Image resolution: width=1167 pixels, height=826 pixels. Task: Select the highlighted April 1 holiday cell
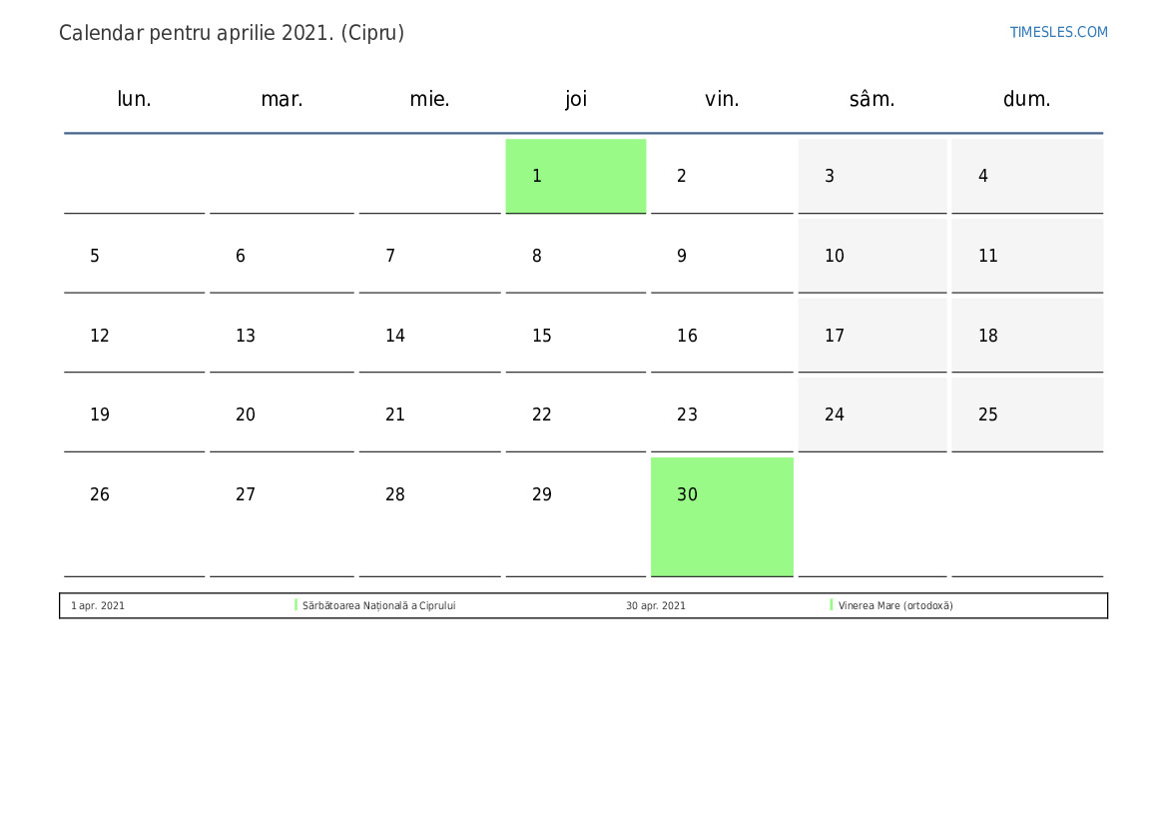(x=575, y=176)
